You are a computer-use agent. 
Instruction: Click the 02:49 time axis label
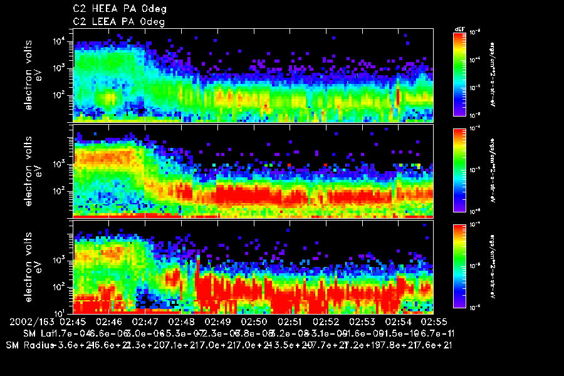click(217, 321)
